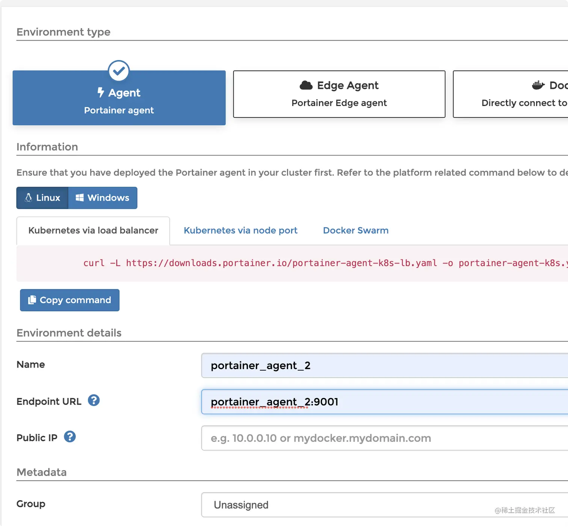Click the copy icon in Copy command

point(32,300)
